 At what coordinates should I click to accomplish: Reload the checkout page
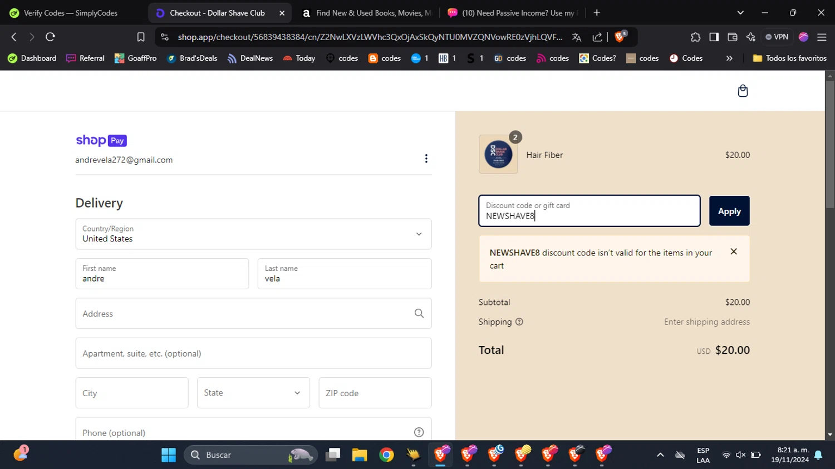click(x=50, y=37)
